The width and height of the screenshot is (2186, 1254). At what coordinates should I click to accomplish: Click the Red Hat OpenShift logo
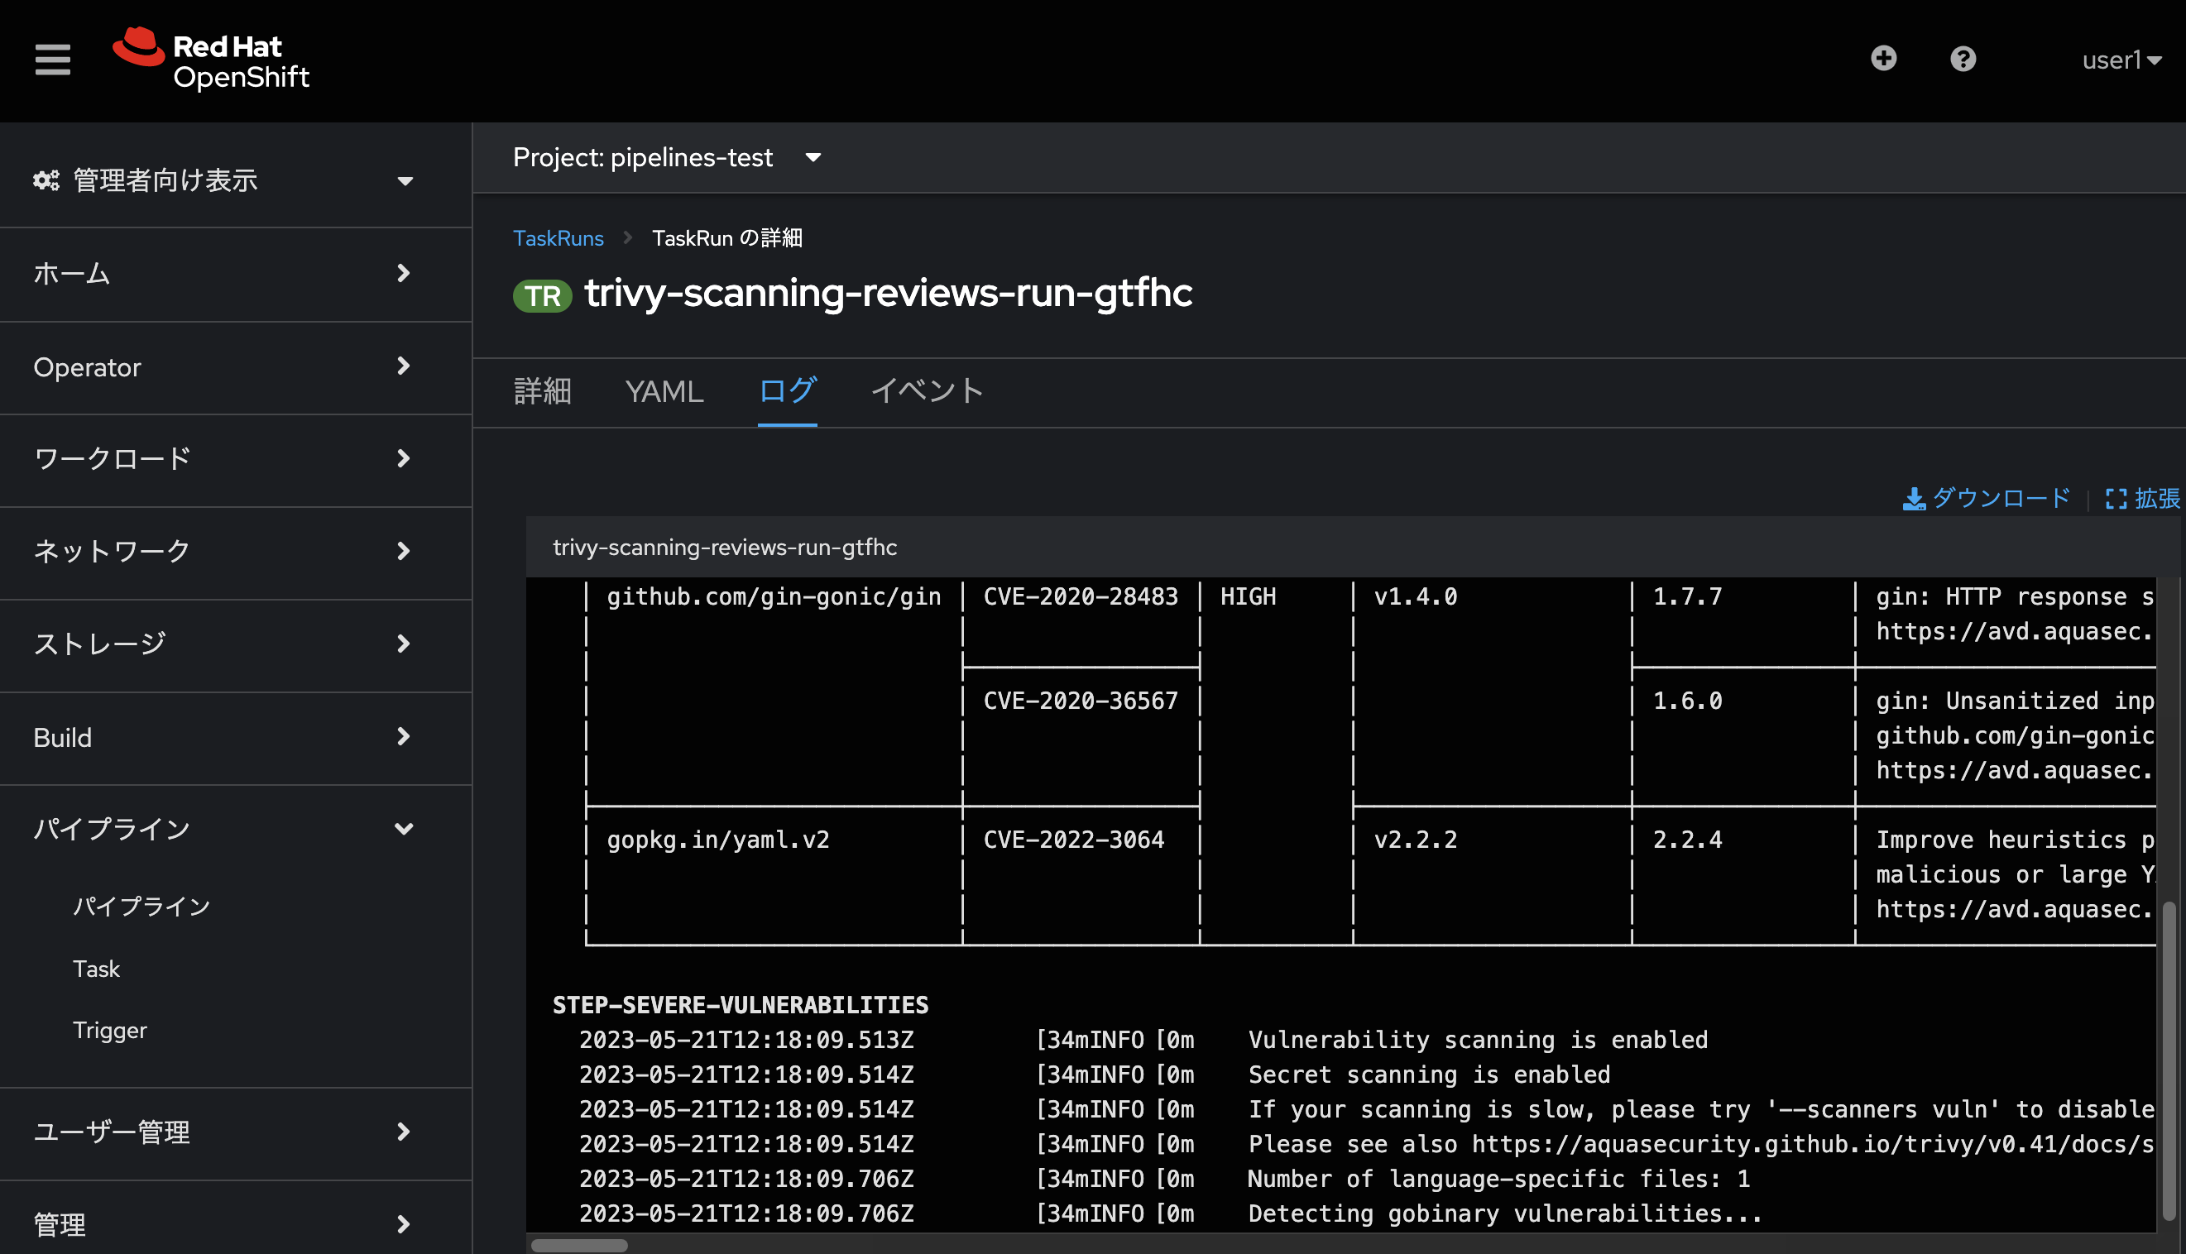pos(211,60)
